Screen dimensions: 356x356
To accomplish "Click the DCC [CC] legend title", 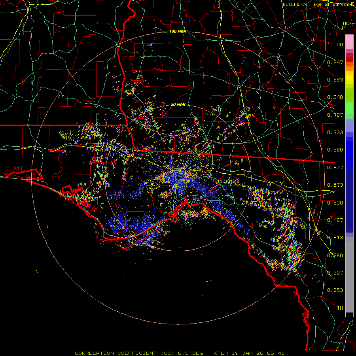I will (343, 25).
